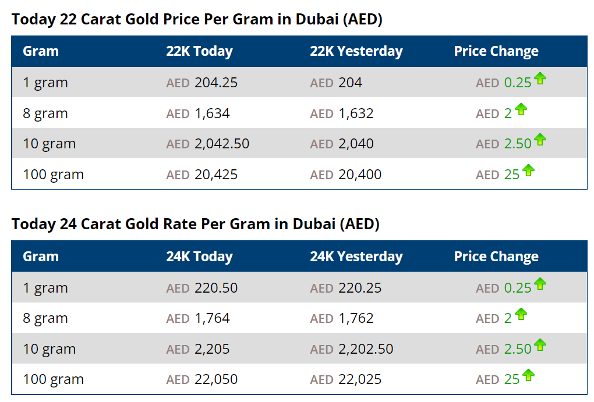Select the 22K today price AED 204.25
594x402 pixels.
(x=201, y=83)
